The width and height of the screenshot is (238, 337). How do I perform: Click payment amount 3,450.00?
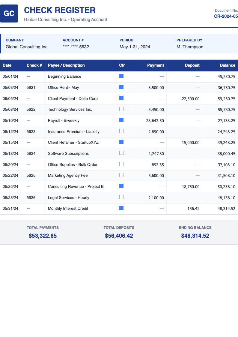click(x=156, y=110)
